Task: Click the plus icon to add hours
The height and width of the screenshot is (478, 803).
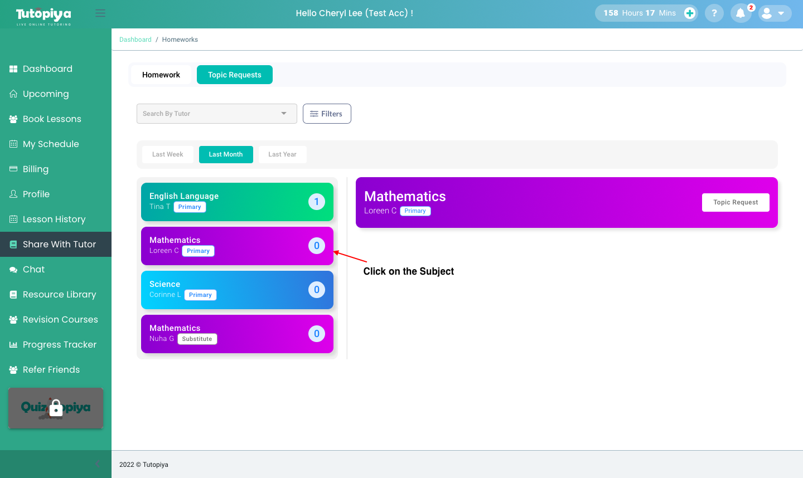Action: pos(690,13)
